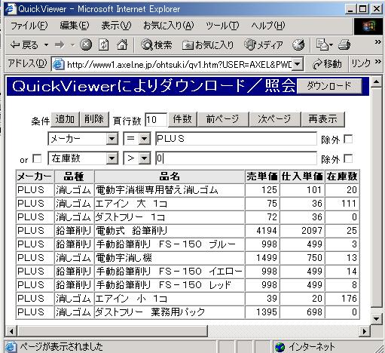Open the ツール(T) menu
The width and height of the screenshot is (385, 353).
click(x=222, y=26)
